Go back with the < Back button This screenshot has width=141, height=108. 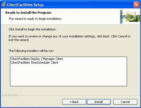[74, 102]
